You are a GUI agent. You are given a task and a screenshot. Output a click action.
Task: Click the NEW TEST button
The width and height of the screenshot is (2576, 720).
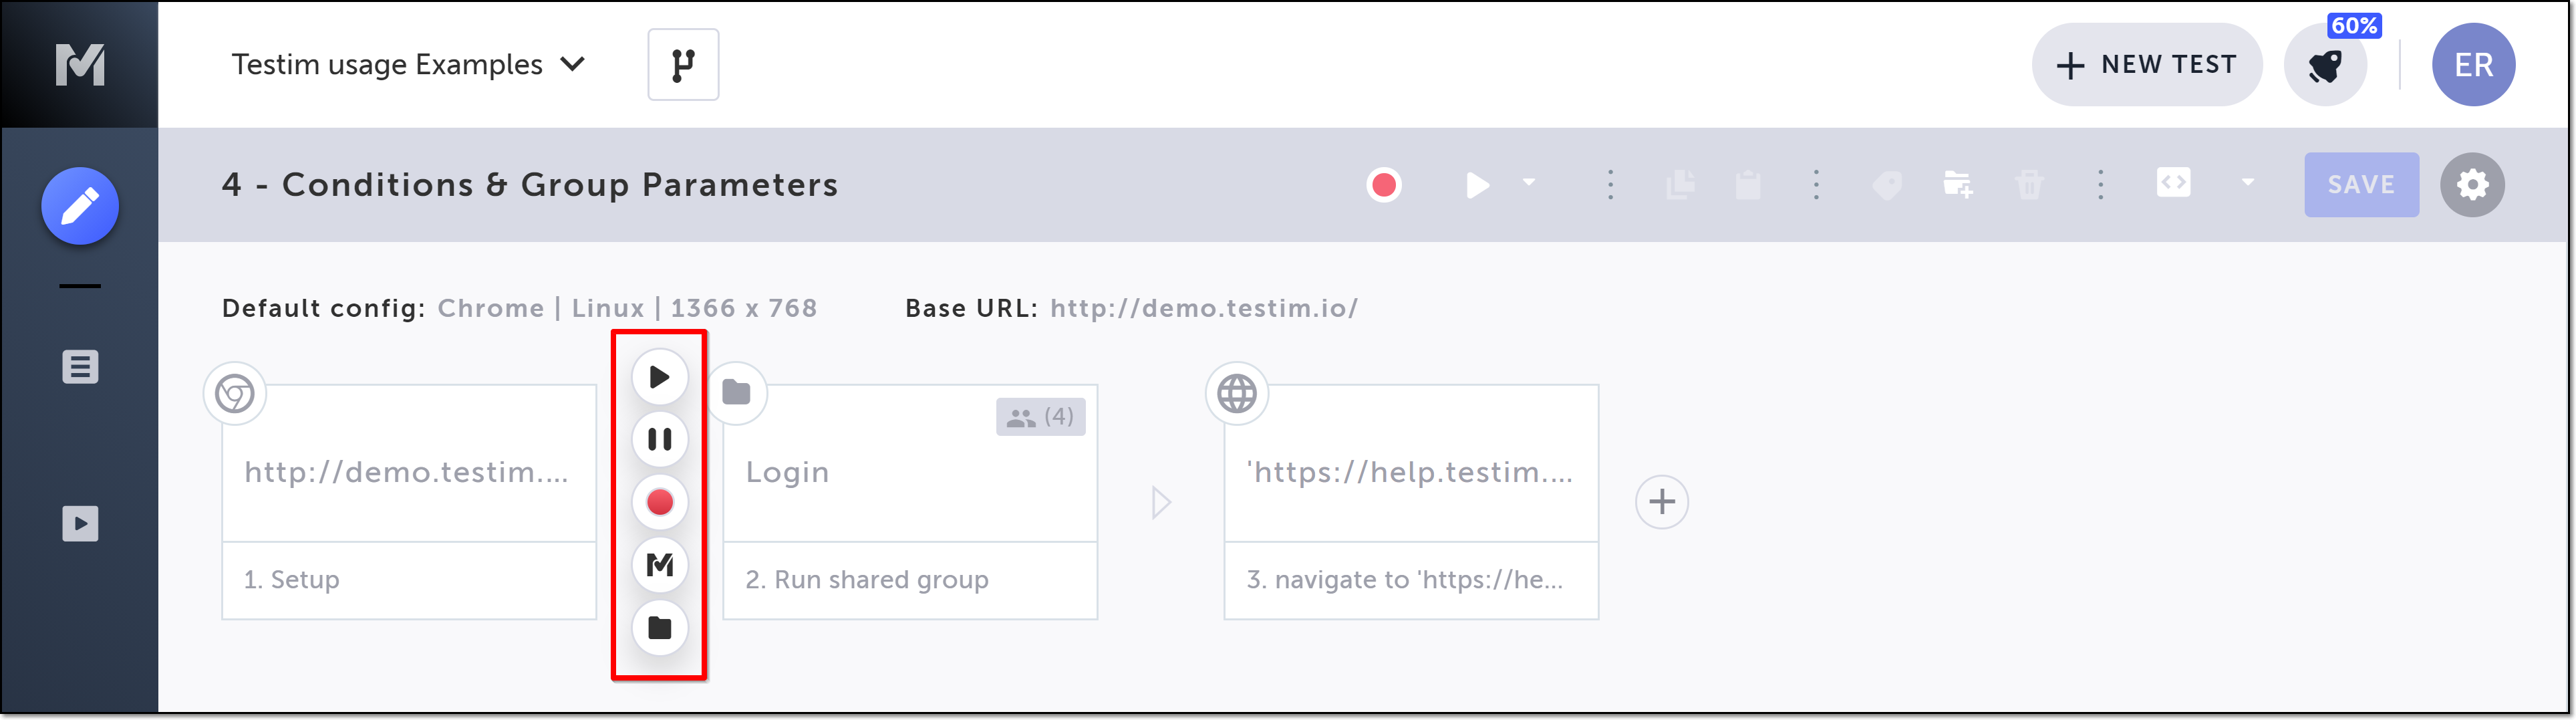tap(2147, 65)
